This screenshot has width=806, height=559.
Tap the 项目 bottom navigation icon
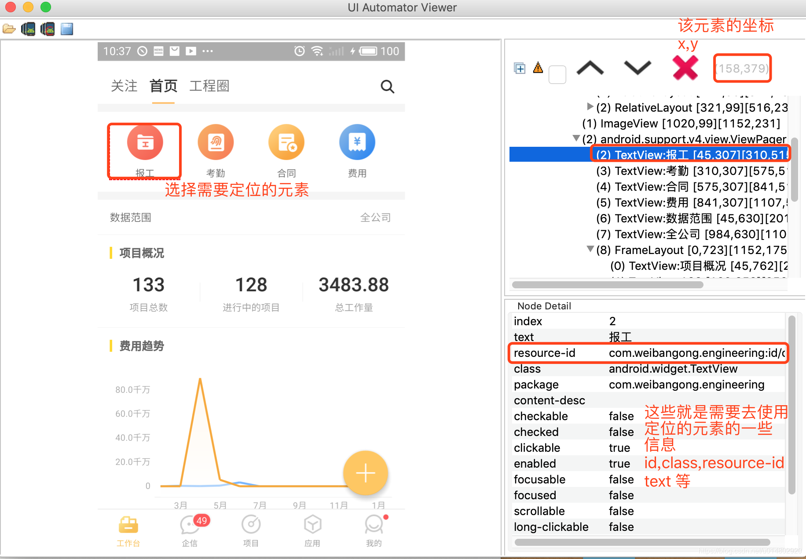point(251,524)
